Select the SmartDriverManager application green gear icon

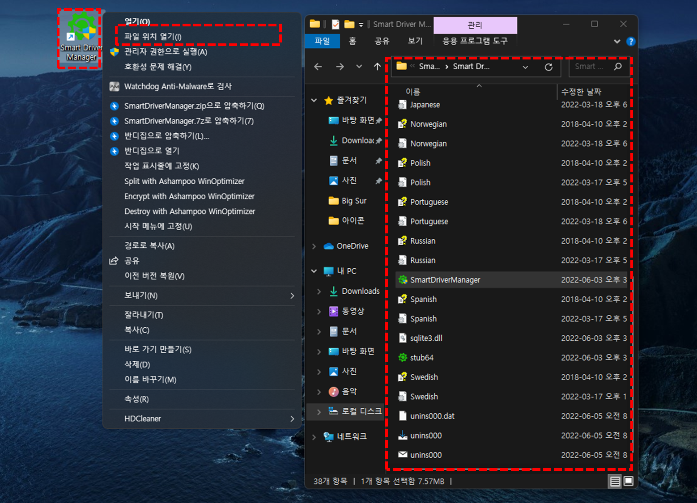pos(403,280)
